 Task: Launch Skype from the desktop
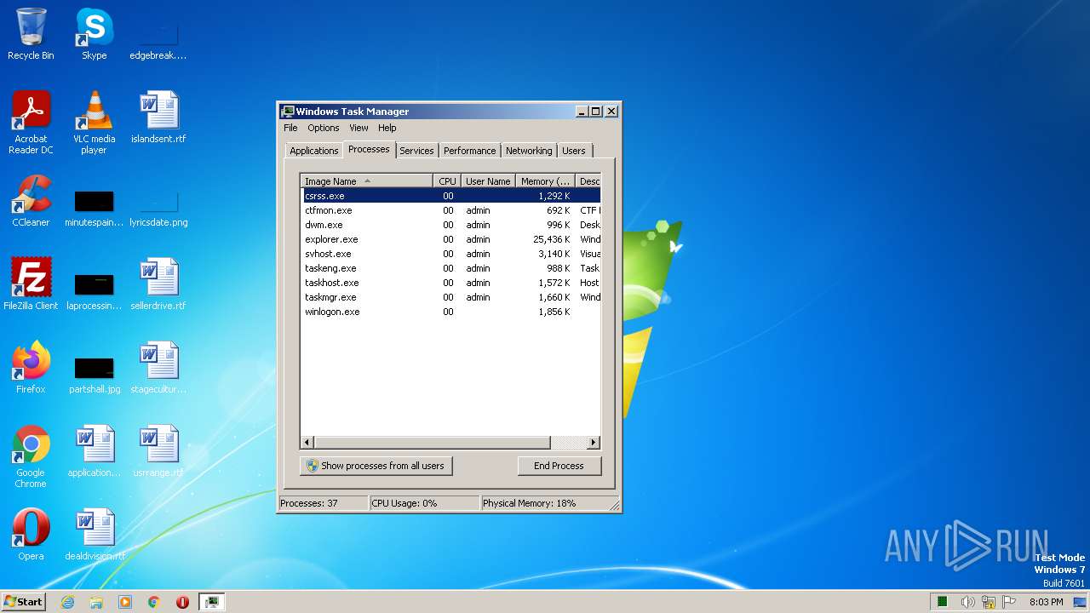click(94, 34)
